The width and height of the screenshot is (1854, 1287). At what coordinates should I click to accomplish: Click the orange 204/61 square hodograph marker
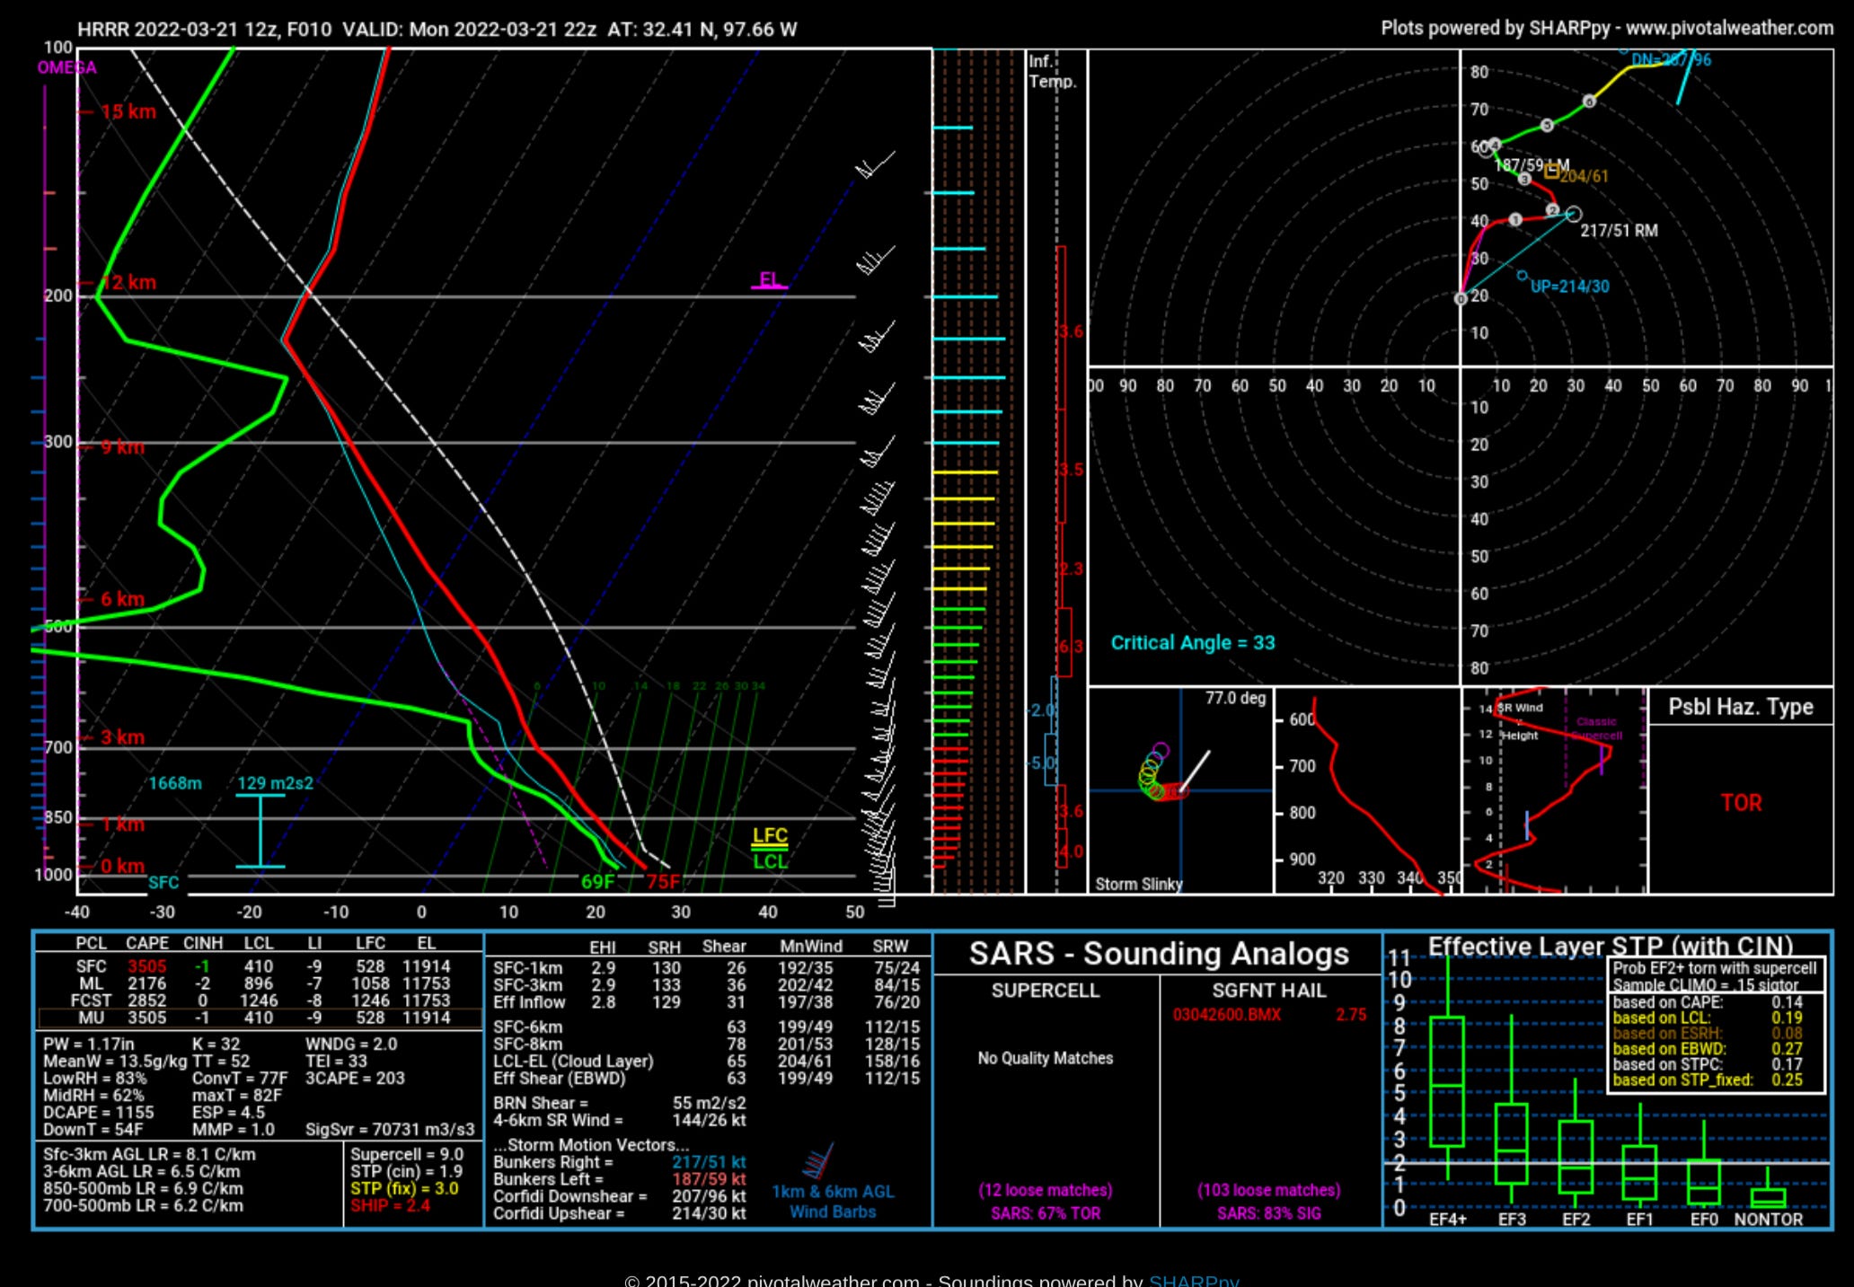(1552, 172)
